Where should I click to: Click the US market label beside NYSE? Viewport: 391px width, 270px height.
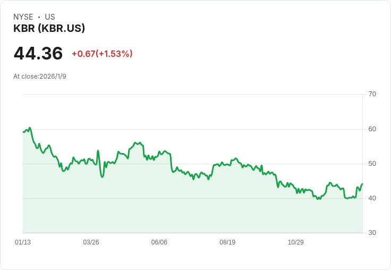point(50,17)
